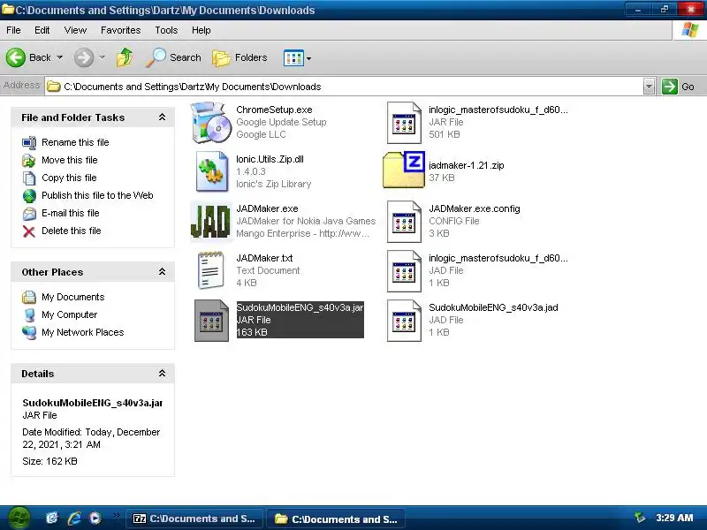Click the Forward arrow icon
Screen dimensions: 707x530
click(x=84, y=57)
